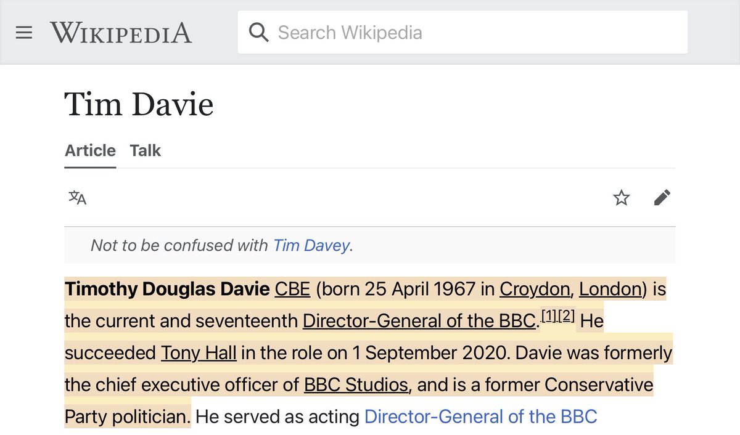This screenshot has height=435, width=740.
Task: Click the Wikipedia wordmark logo
Action: pos(121,33)
